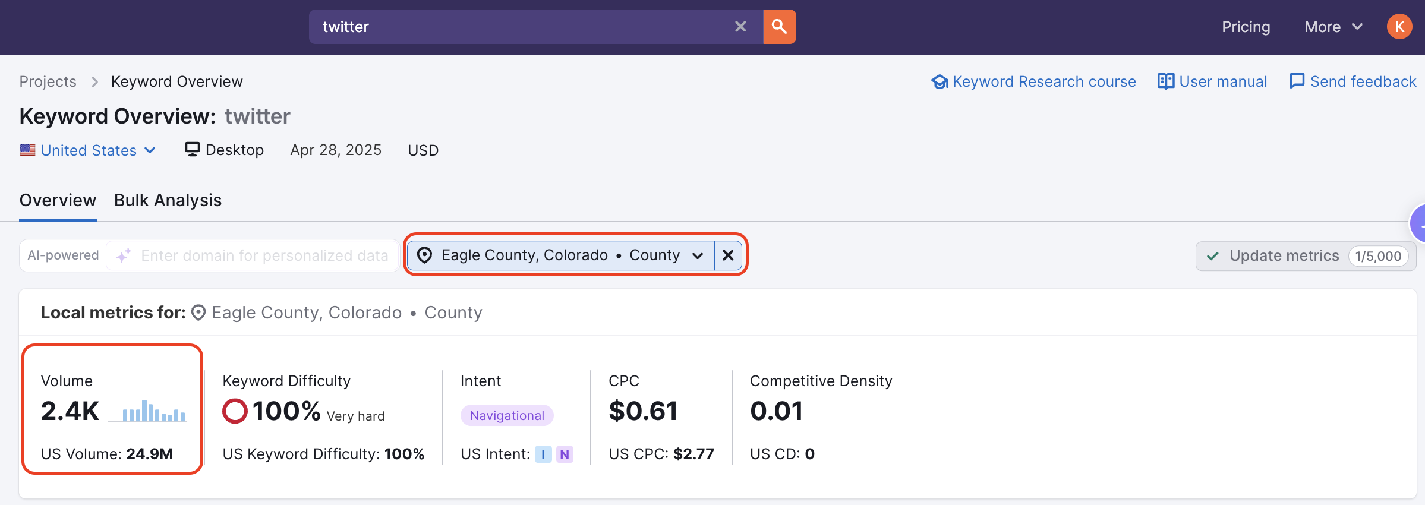The image size is (1425, 505).
Task: Click the USD currency label
Action: coord(423,150)
